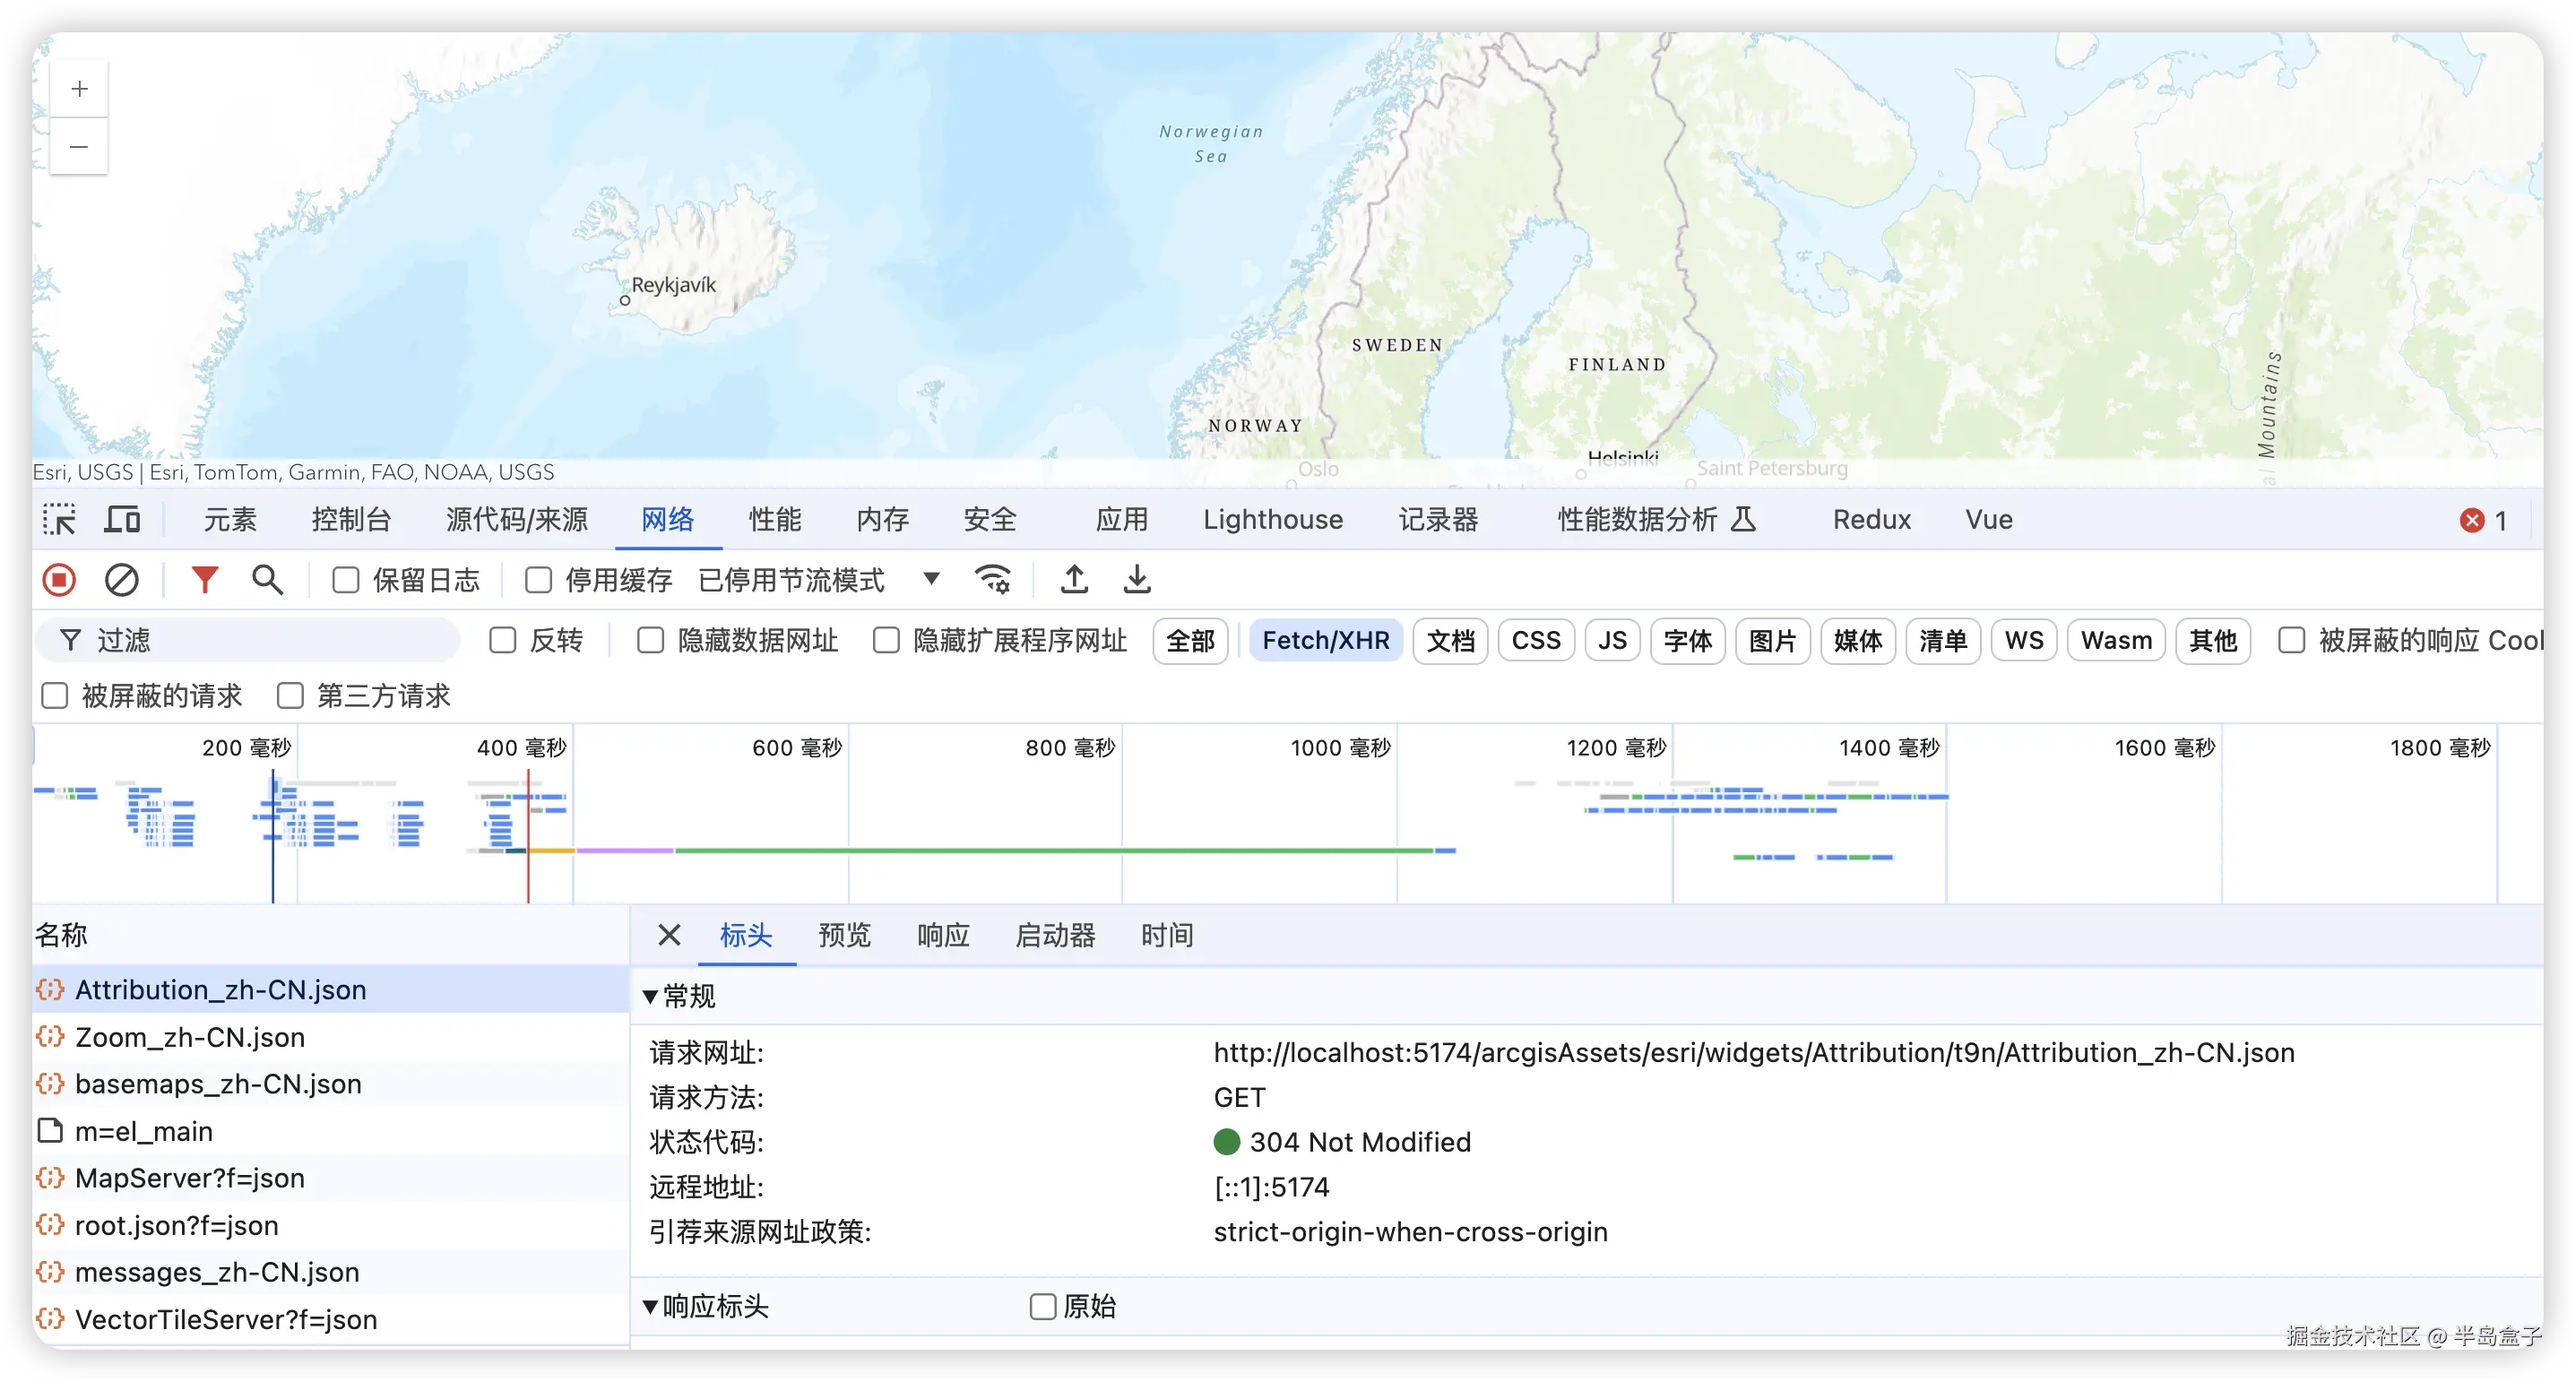Screen dimensions: 2576x1382
Task: Select the JS filter type button
Action: coord(1612,640)
